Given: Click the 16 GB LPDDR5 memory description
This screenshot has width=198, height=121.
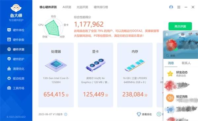Looking at the screenshot, I should pos(135,80).
